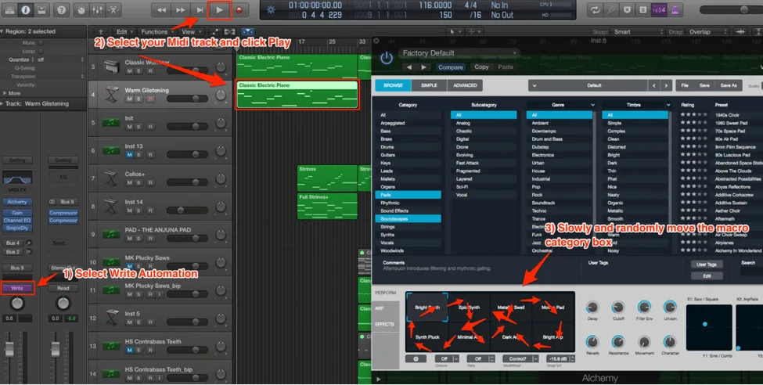Viewport: 763px width, 385px height.
Task: Open Alchemy perform settings gear
Action: tap(416, 358)
